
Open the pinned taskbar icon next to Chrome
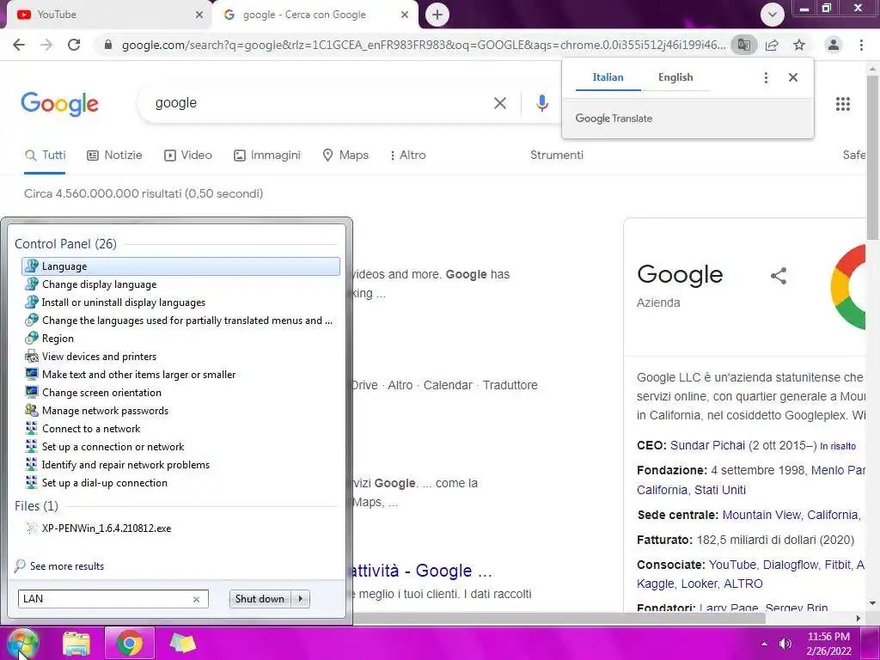tap(183, 644)
